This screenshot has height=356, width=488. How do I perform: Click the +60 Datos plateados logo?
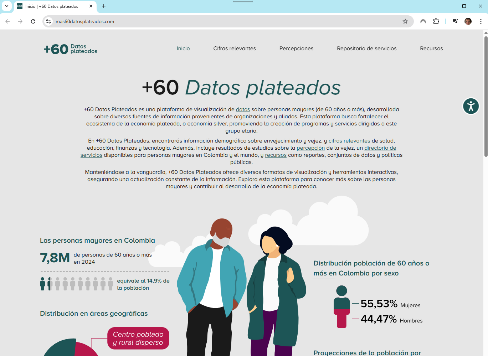coord(71,49)
